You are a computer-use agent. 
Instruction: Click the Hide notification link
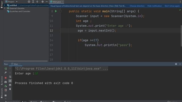pyautogui.click(x=154, y=6)
